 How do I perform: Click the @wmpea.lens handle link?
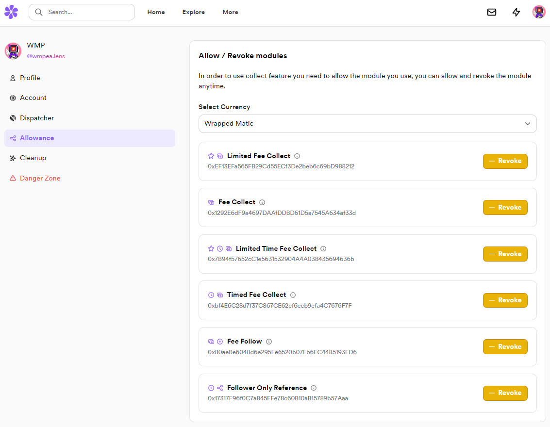coord(46,56)
